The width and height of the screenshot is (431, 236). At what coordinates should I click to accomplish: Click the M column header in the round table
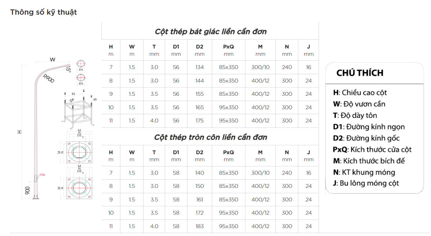point(260,156)
